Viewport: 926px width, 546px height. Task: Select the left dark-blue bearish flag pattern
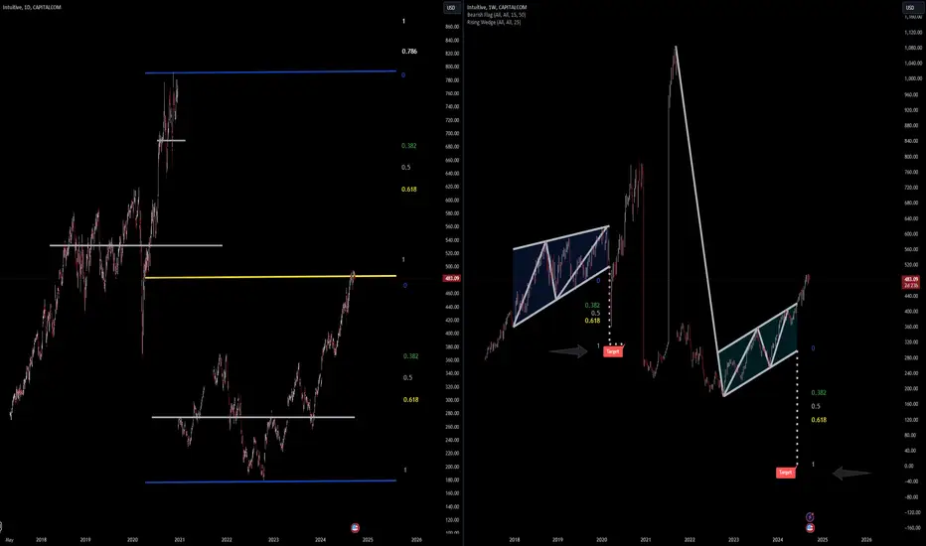[x=561, y=276]
